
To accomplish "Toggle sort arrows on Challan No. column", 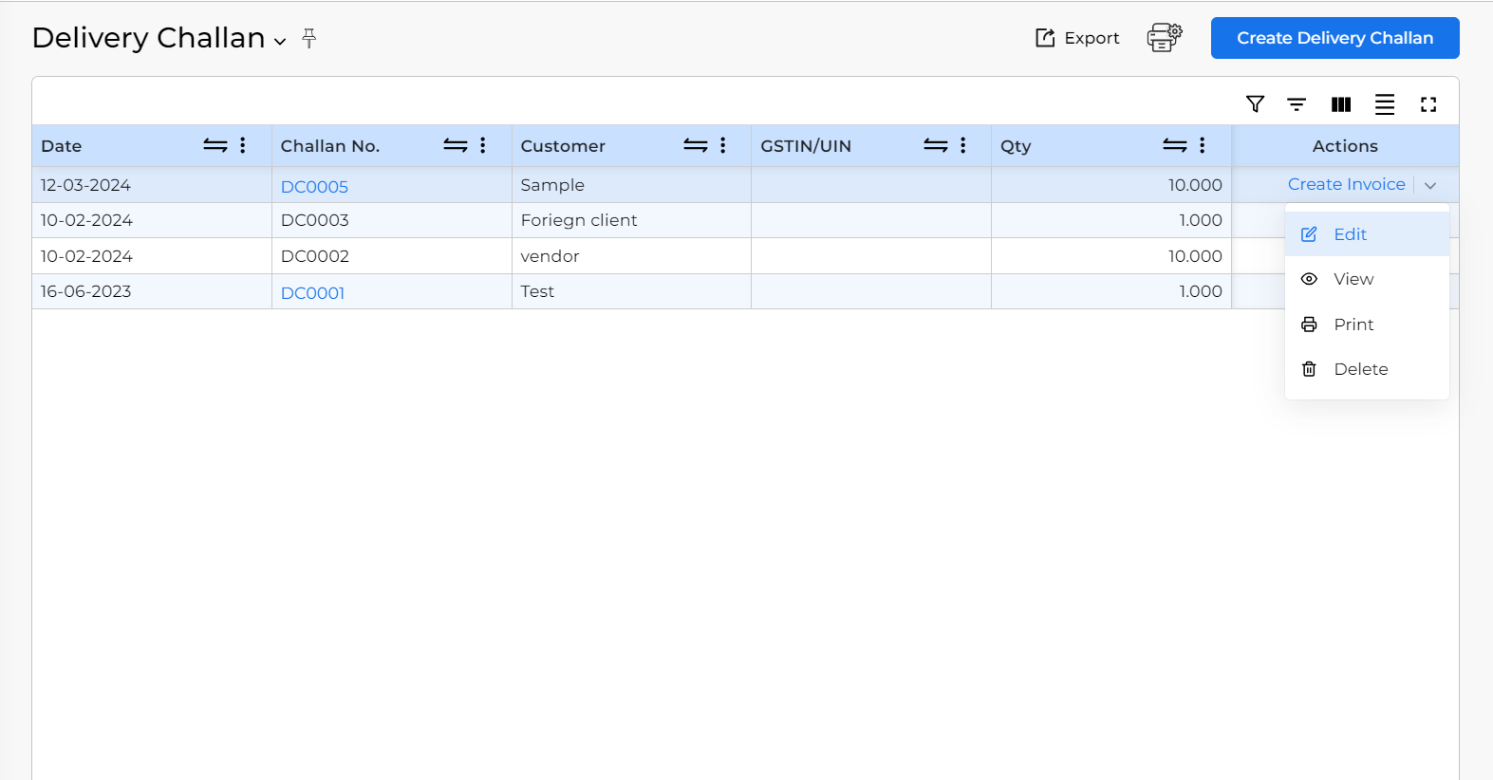I will pos(456,145).
